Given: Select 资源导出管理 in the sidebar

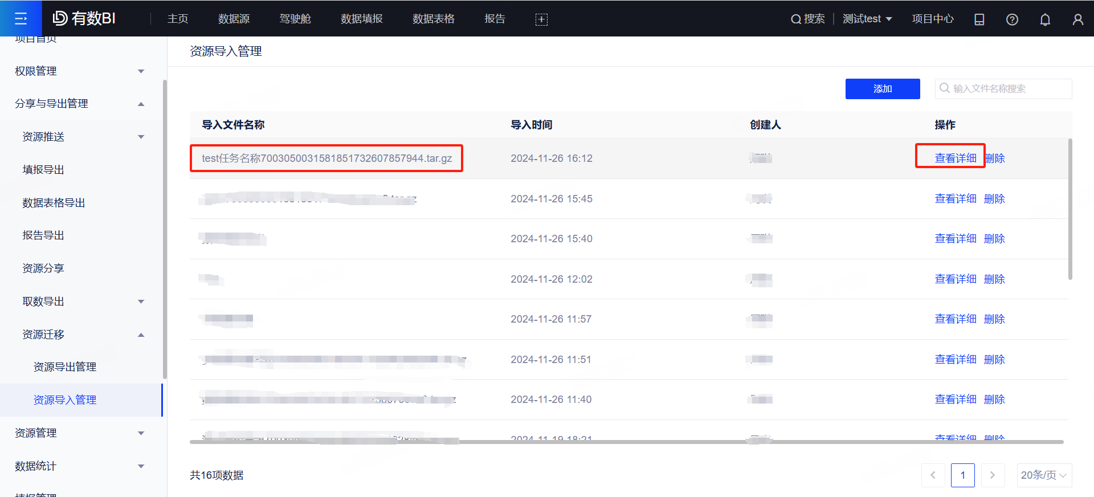Looking at the screenshot, I should pyautogui.click(x=65, y=367).
